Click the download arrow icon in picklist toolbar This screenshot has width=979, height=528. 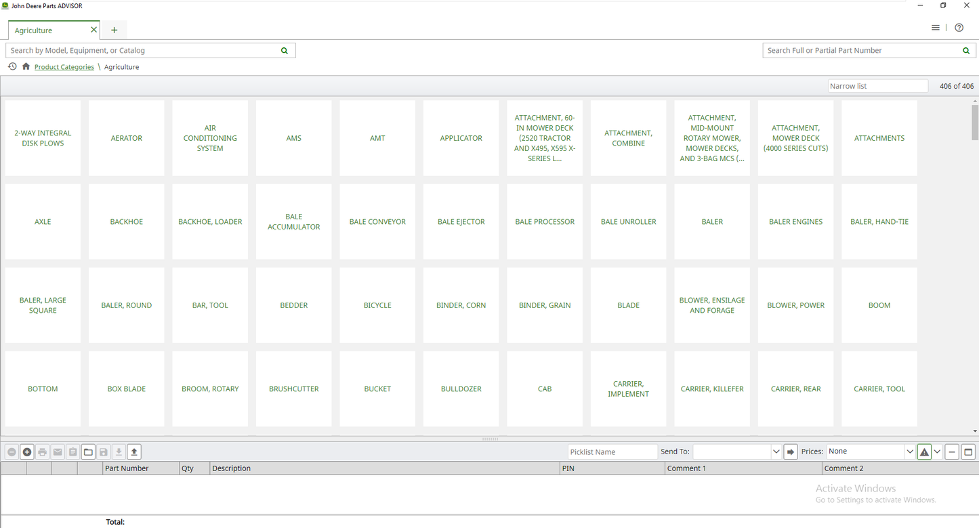119,452
